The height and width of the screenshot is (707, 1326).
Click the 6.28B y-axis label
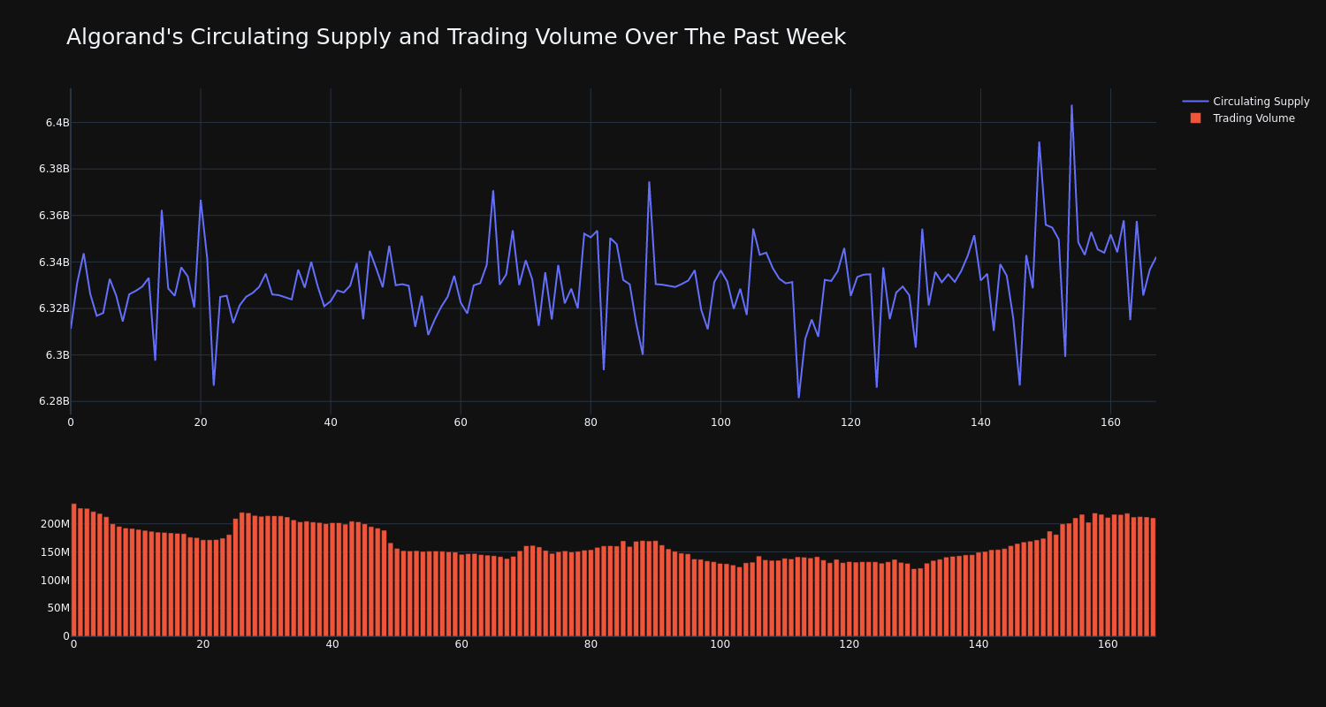coord(54,401)
